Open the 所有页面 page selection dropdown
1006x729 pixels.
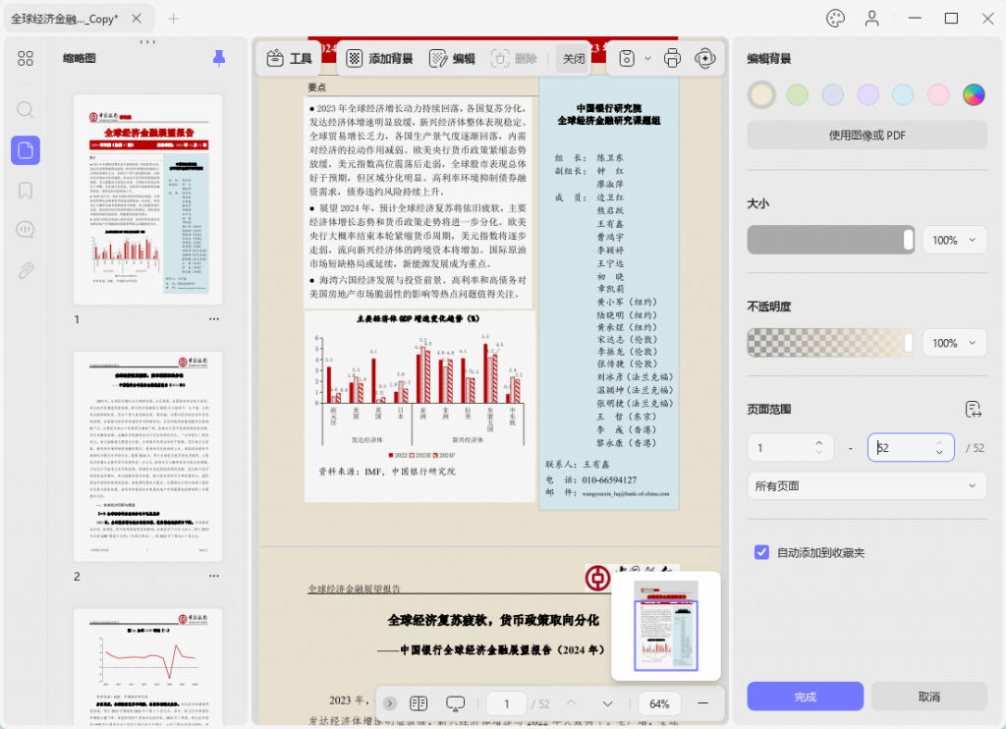866,486
